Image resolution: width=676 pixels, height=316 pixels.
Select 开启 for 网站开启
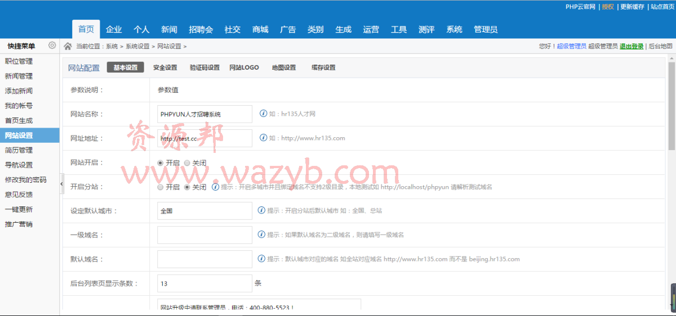point(161,162)
